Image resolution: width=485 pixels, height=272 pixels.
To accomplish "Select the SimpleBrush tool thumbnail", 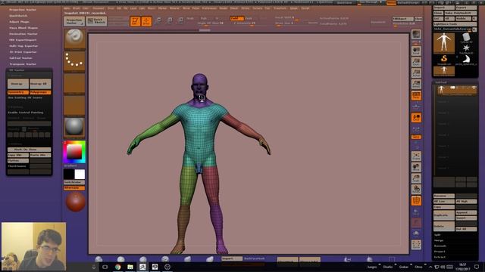I will (x=444, y=59).
